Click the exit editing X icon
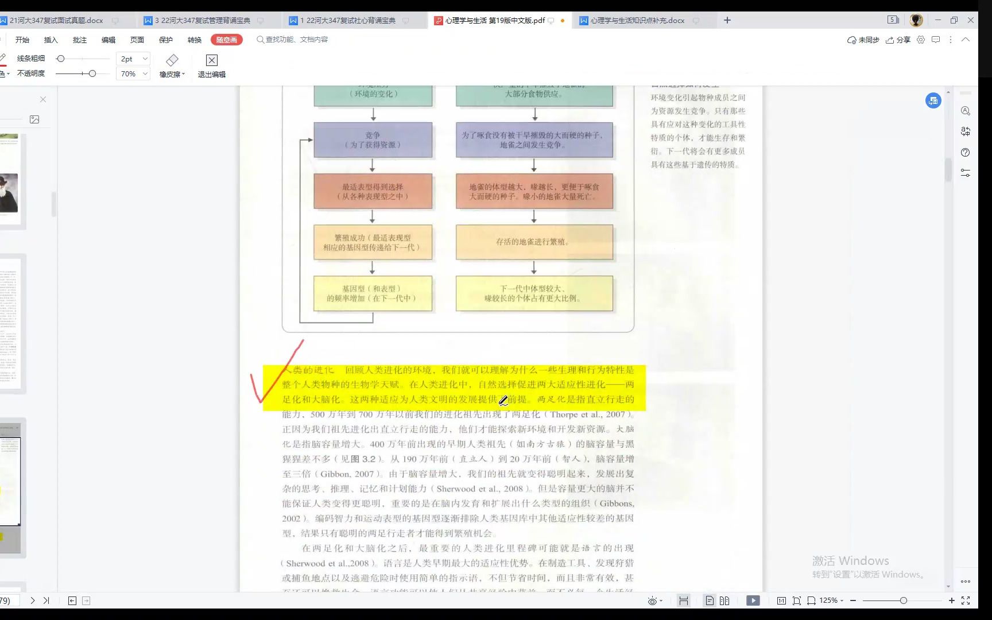Viewport: 992px width, 620px height. pyautogui.click(x=212, y=60)
